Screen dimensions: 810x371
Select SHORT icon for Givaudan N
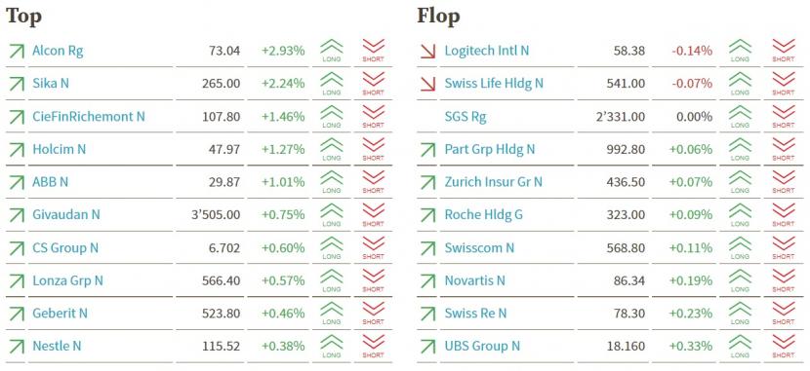373,215
